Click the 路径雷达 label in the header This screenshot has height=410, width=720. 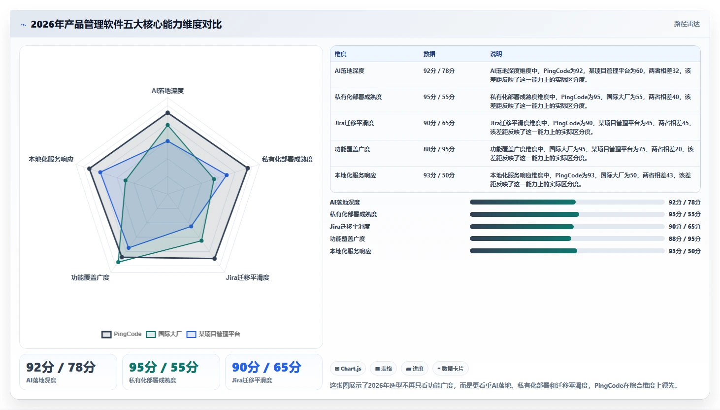click(687, 24)
